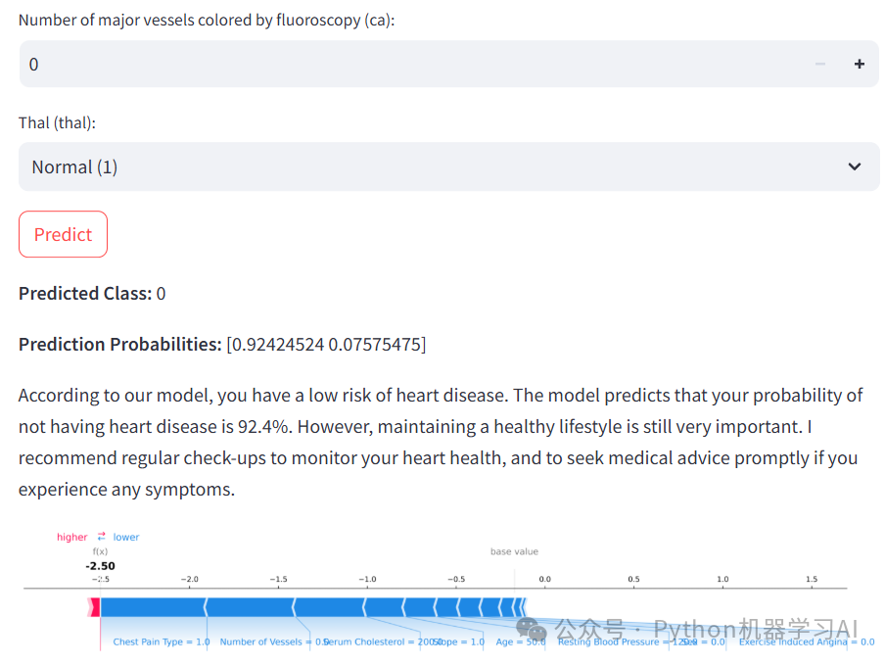Click 'Exercise Induced Angina = 0.0' label

click(x=807, y=642)
